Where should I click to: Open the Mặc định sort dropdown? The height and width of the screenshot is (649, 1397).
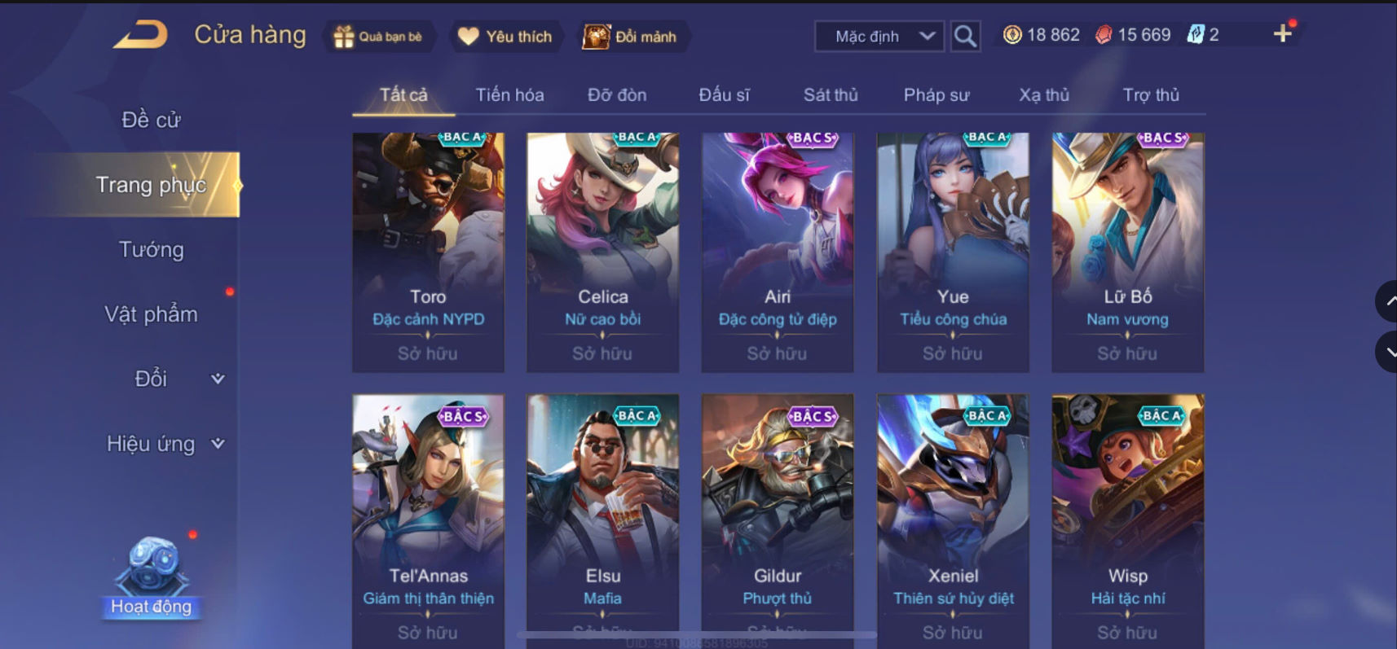pyautogui.click(x=879, y=37)
